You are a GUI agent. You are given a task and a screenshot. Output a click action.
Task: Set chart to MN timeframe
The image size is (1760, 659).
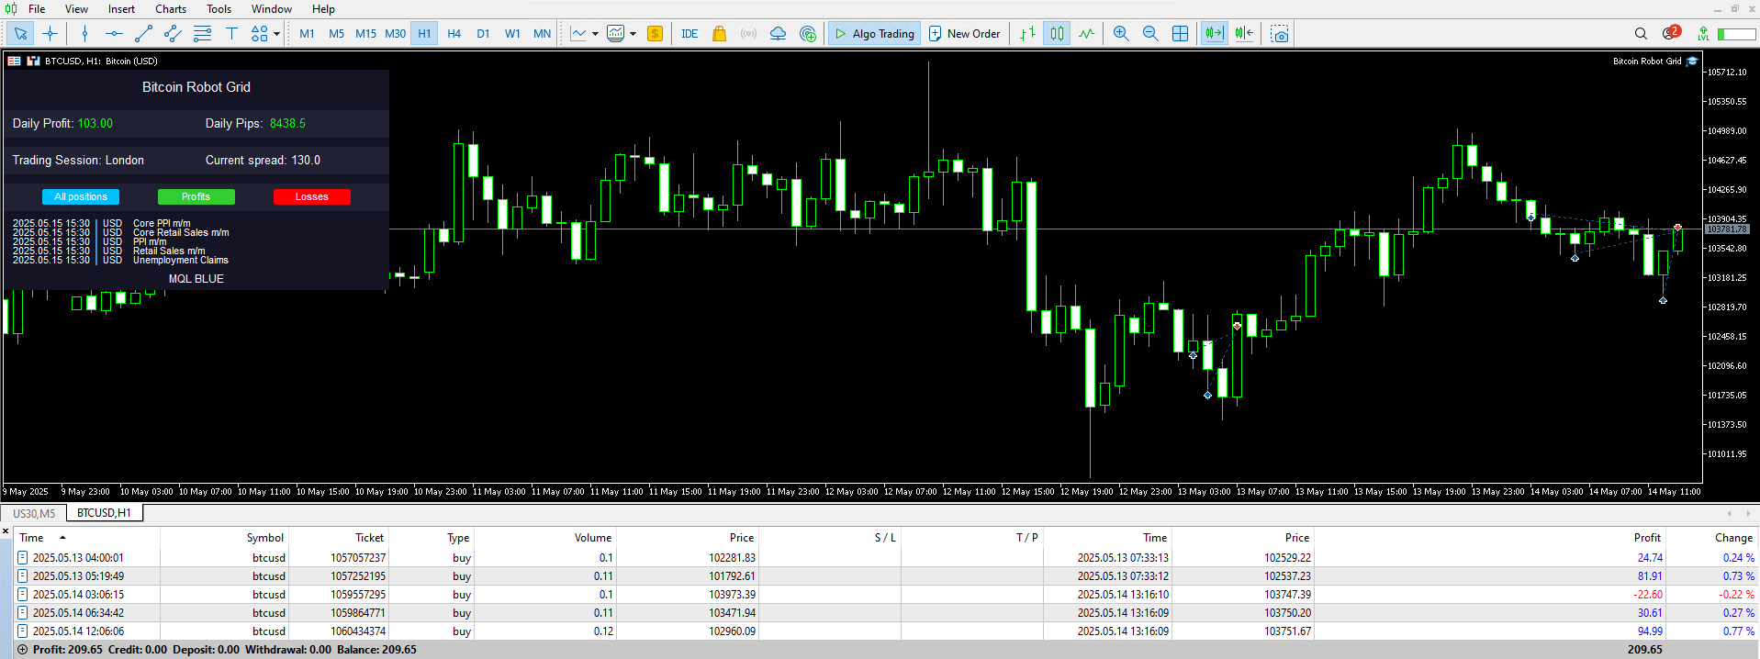[542, 34]
